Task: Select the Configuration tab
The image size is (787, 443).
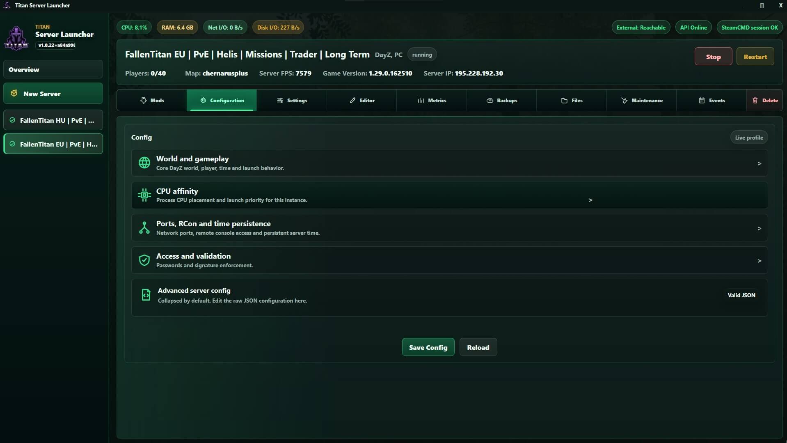Action: (x=222, y=100)
